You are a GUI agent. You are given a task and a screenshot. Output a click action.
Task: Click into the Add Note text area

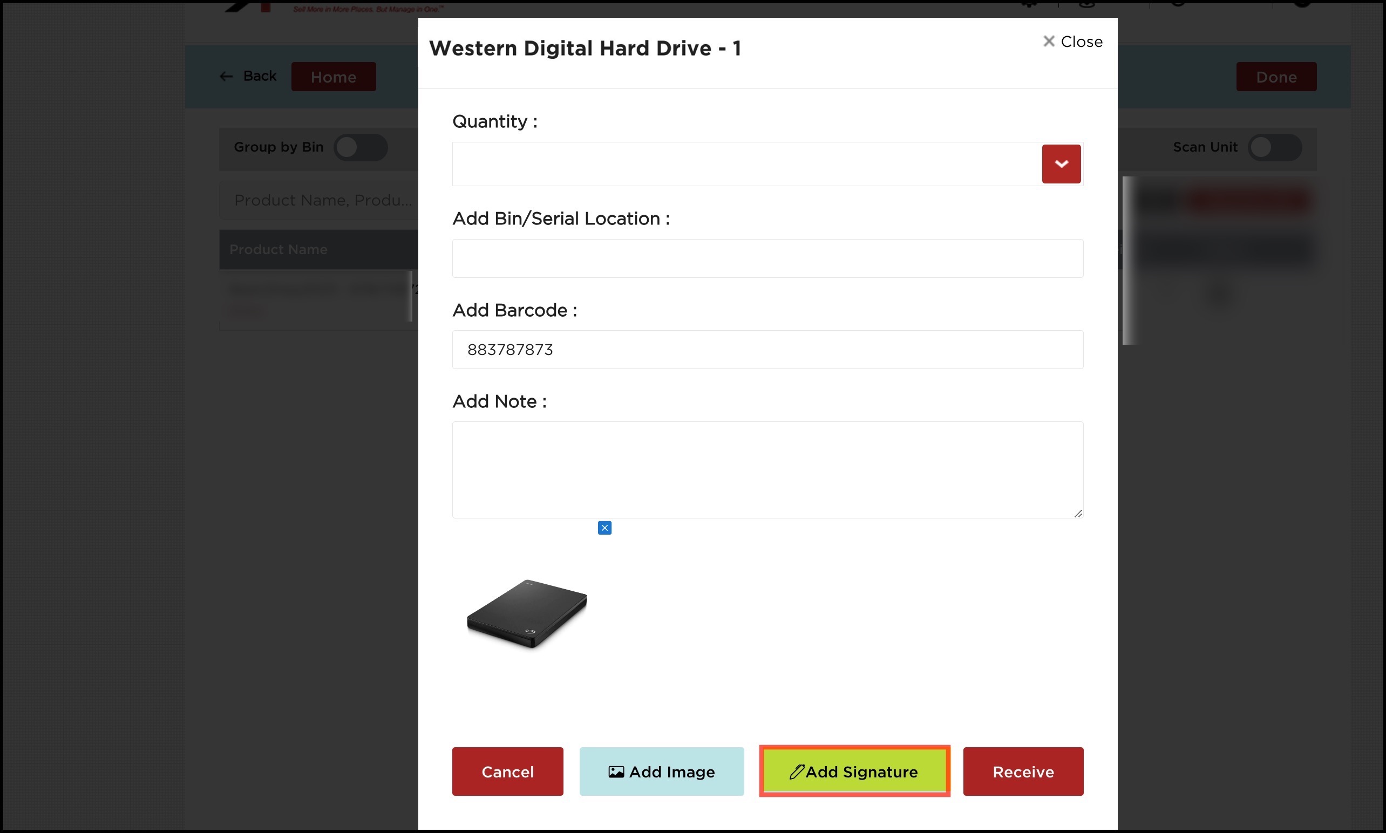[767, 469]
